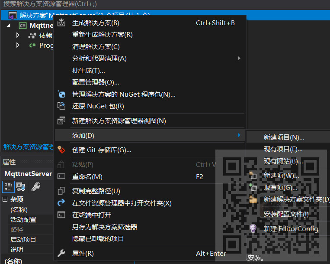Select 重新生成解决方案(R) menu item
Image resolution: width=330 pixels, height=264 pixels.
click(150, 35)
